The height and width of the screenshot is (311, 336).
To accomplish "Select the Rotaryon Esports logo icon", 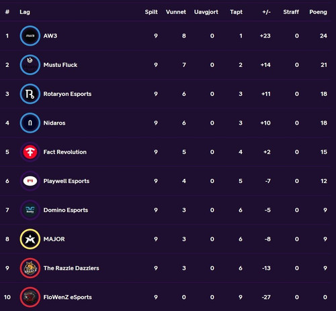I will 30,94.
